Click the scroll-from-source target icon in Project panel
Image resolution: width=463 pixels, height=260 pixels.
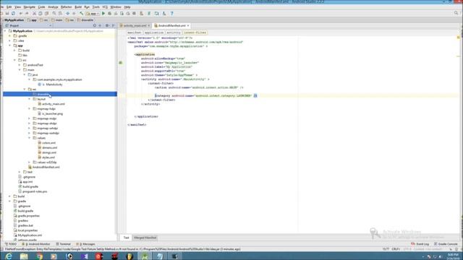(95, 26)
